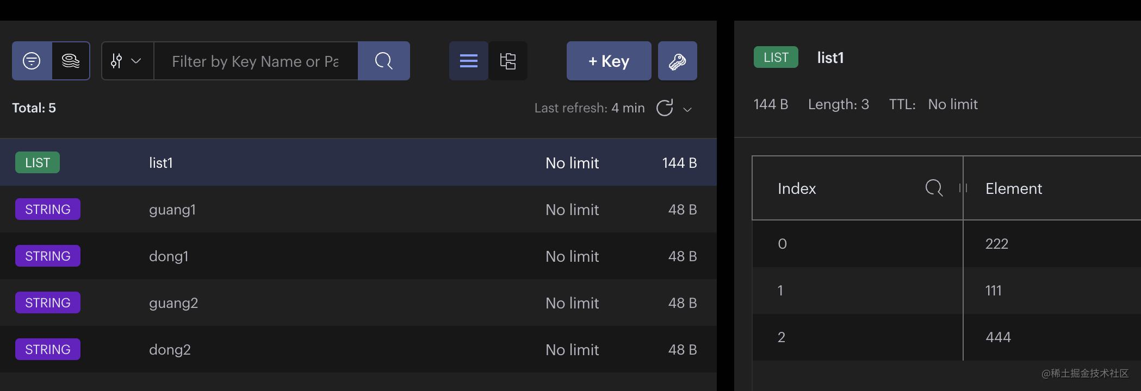
Task: Click the + Key button
Action: coord(609,61)
